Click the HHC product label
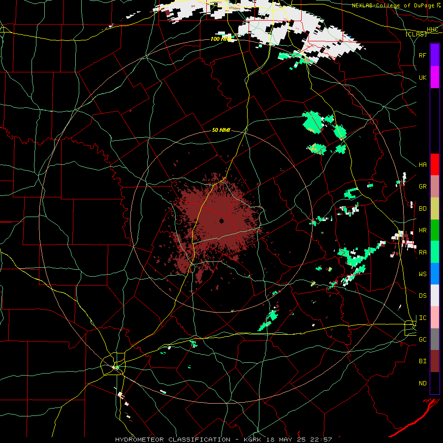This screenshot has height=443, width=443. 432,30
